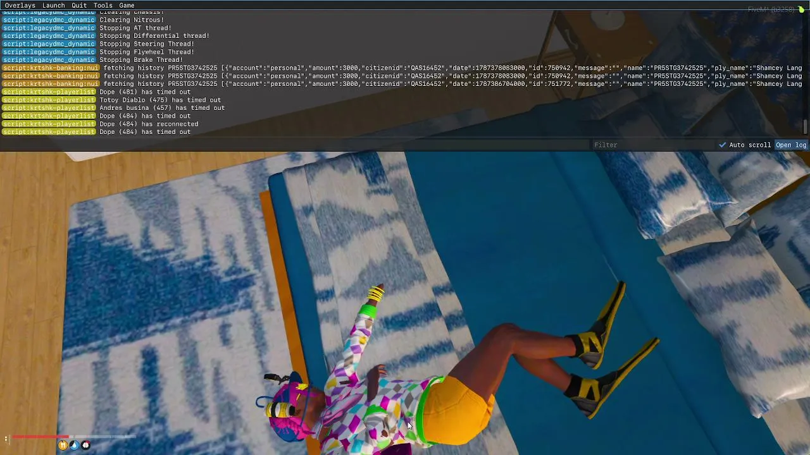The height and width of the screenshot is (455, 810).
Task: Click the orange hunger status icon
Action: 63,446
